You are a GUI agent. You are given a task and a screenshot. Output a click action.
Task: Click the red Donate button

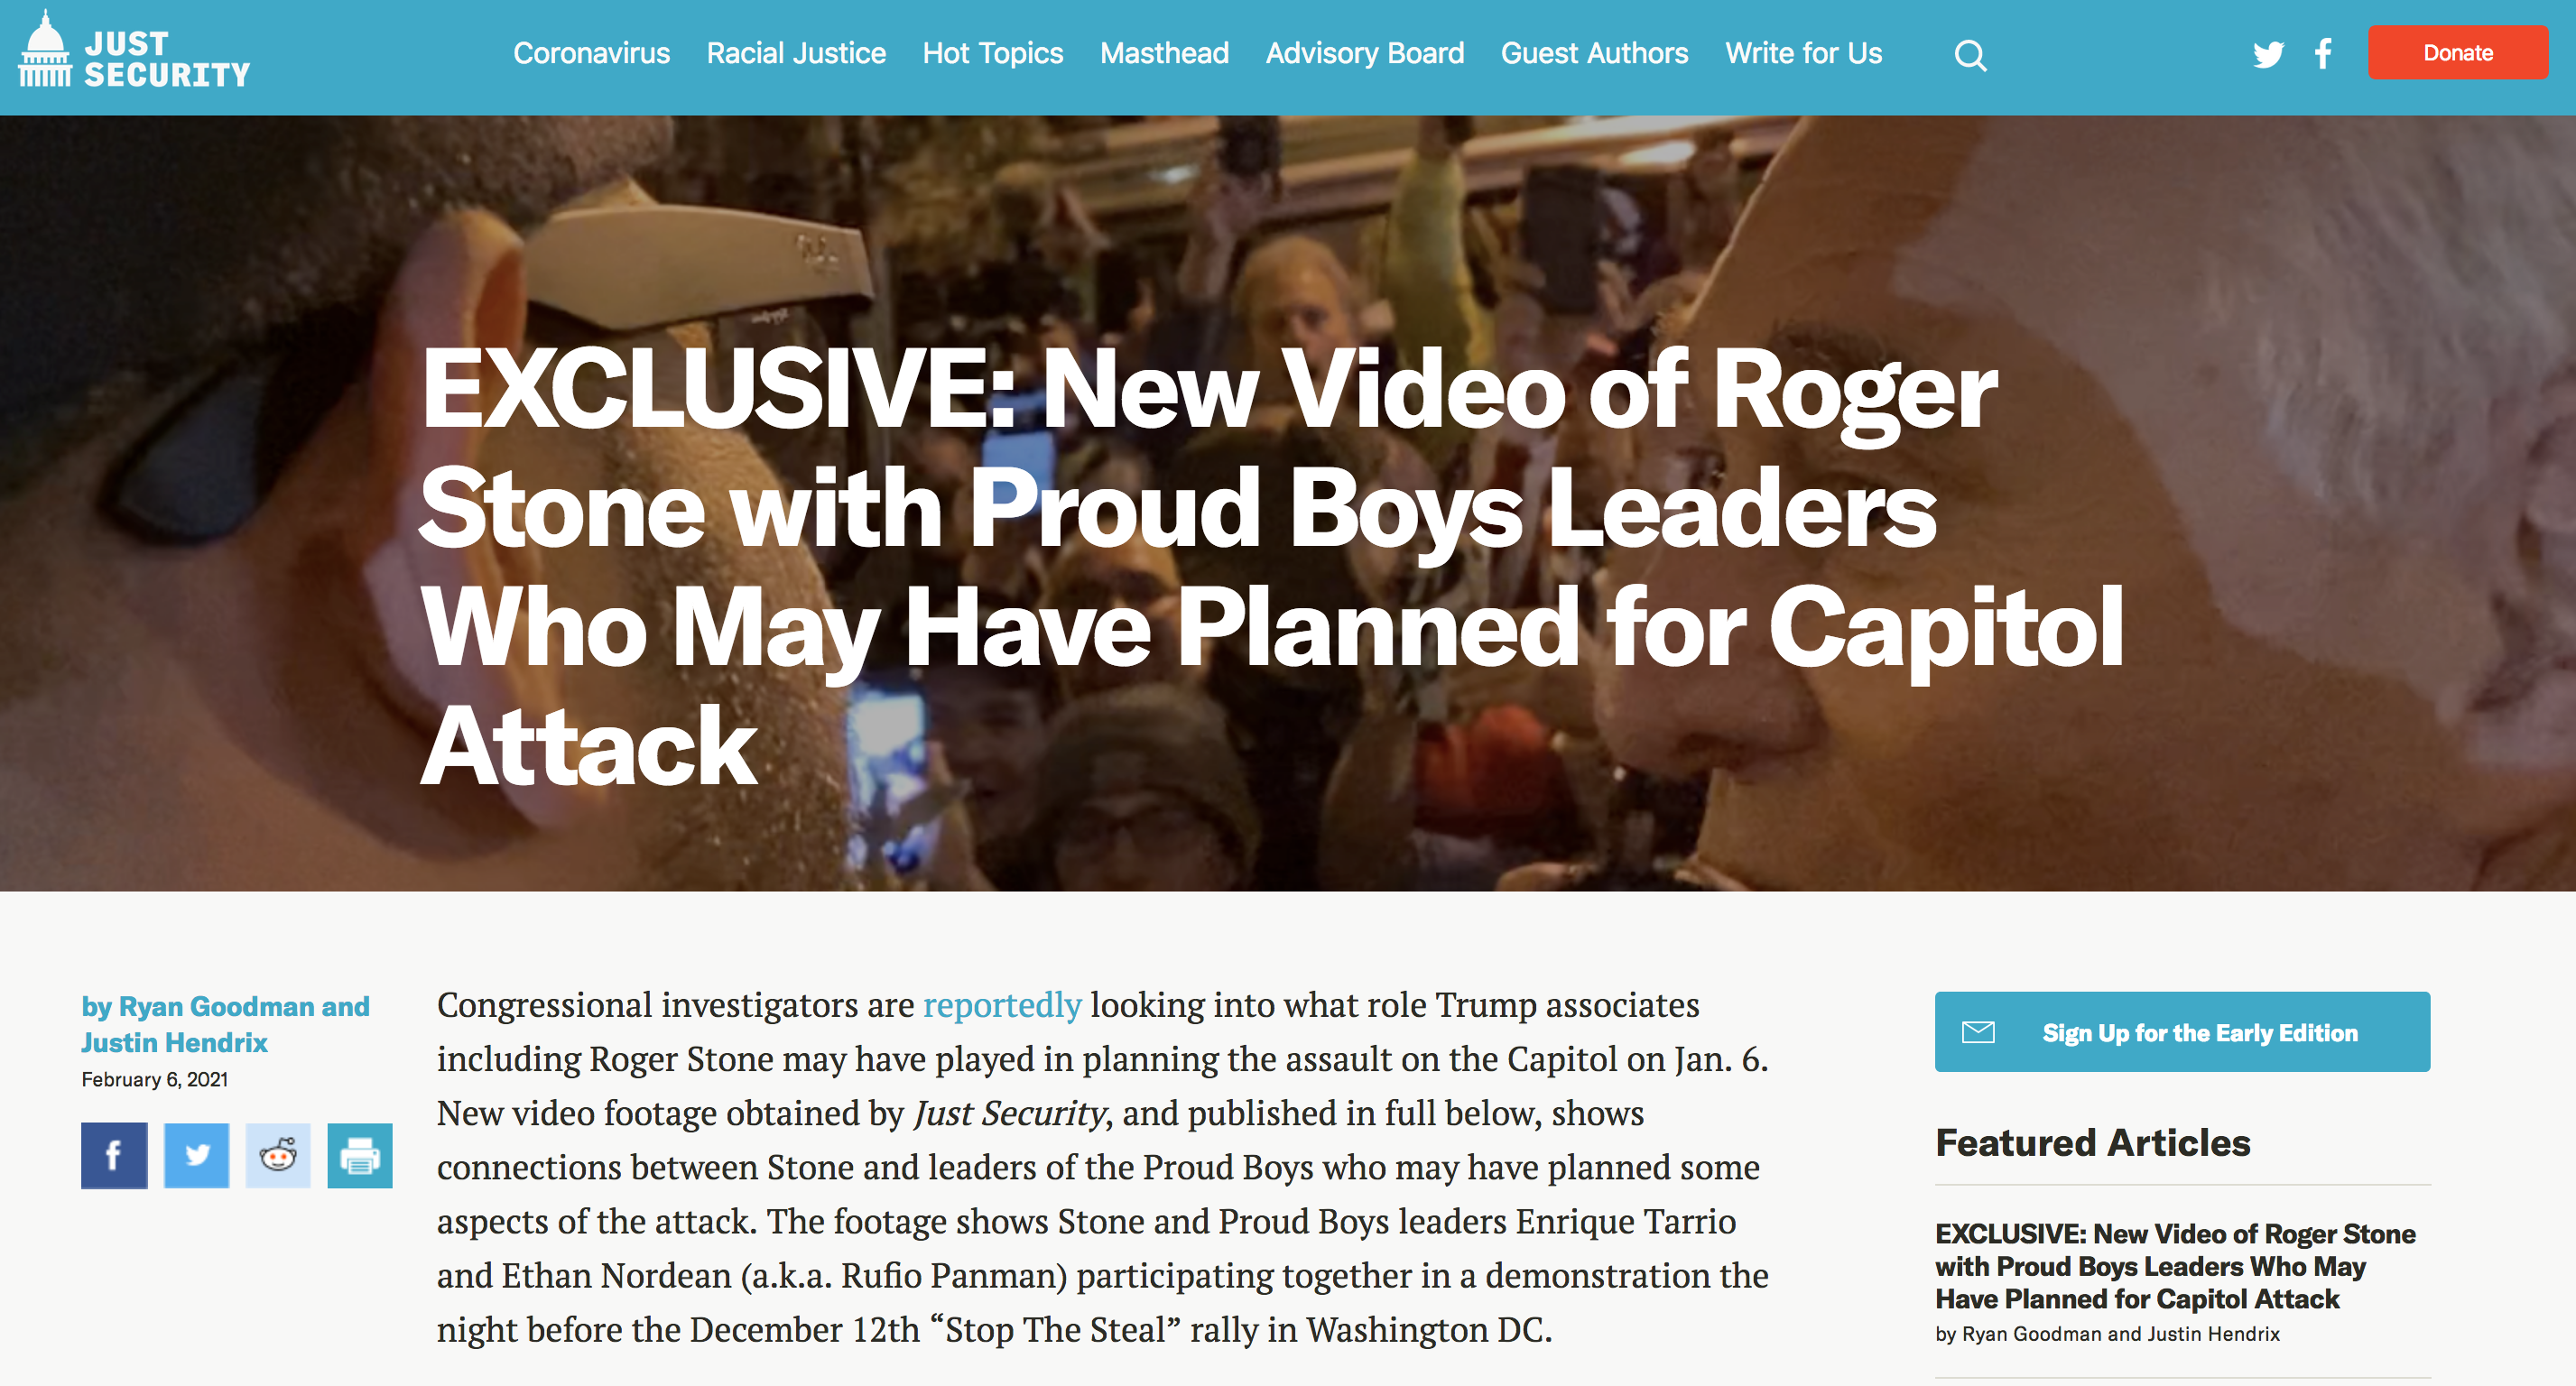[2457, 53]
